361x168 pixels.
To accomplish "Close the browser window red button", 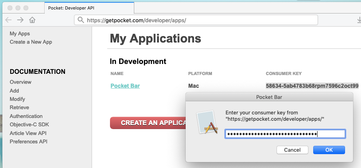I will [x=10, y=8].
